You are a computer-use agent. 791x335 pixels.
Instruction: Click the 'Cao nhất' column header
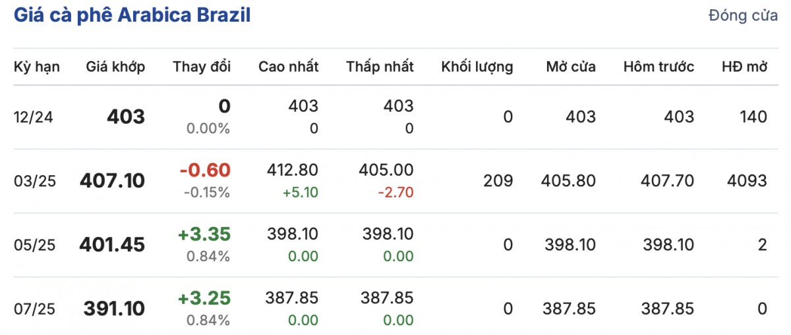click(x=288, y=66)
